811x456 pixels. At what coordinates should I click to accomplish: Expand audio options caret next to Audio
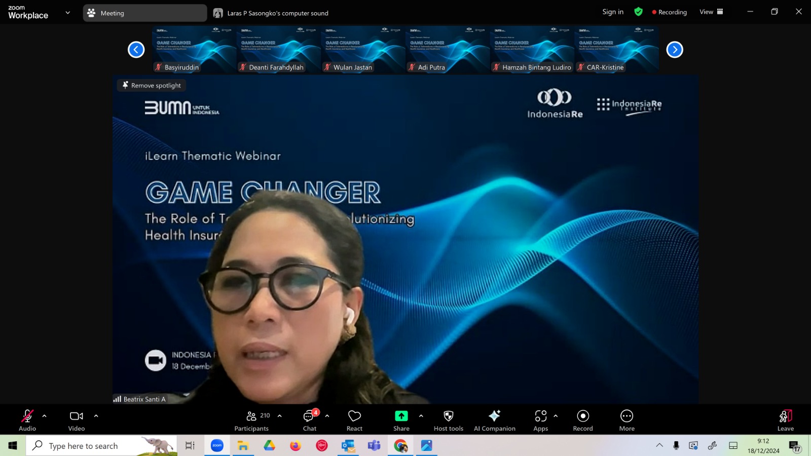point(45,416)
